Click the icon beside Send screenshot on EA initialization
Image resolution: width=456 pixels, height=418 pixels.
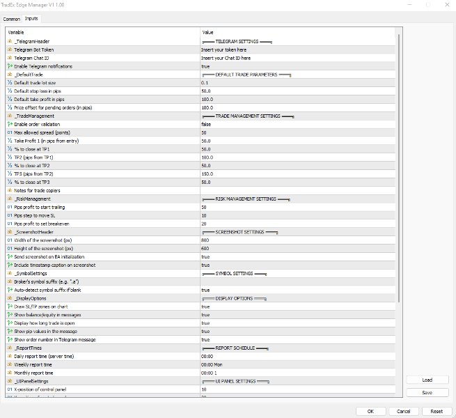pos(10,257)
